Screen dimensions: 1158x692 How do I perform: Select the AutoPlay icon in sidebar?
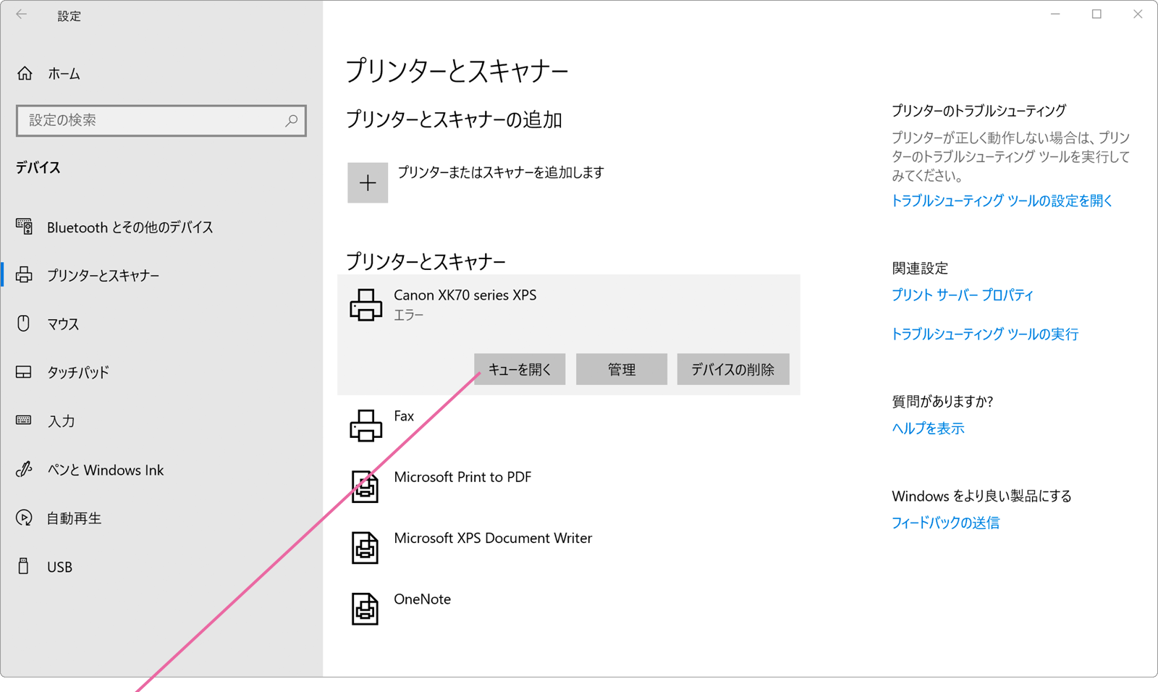(x=24, y=518)
